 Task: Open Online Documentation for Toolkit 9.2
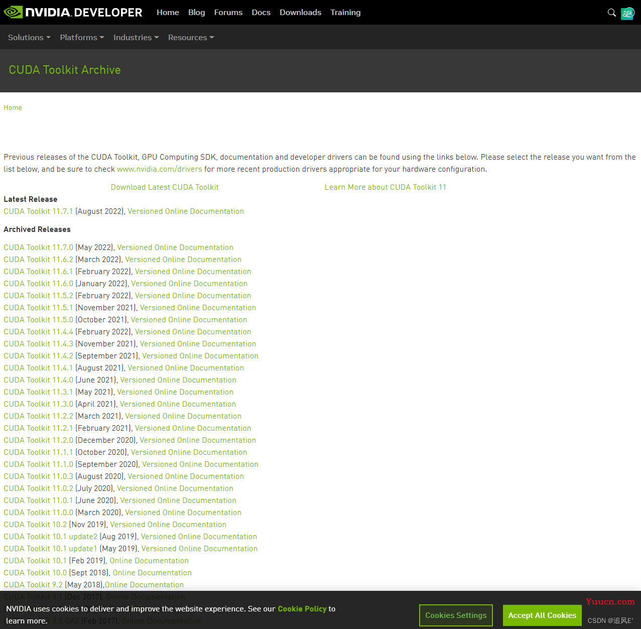[144, 585]
